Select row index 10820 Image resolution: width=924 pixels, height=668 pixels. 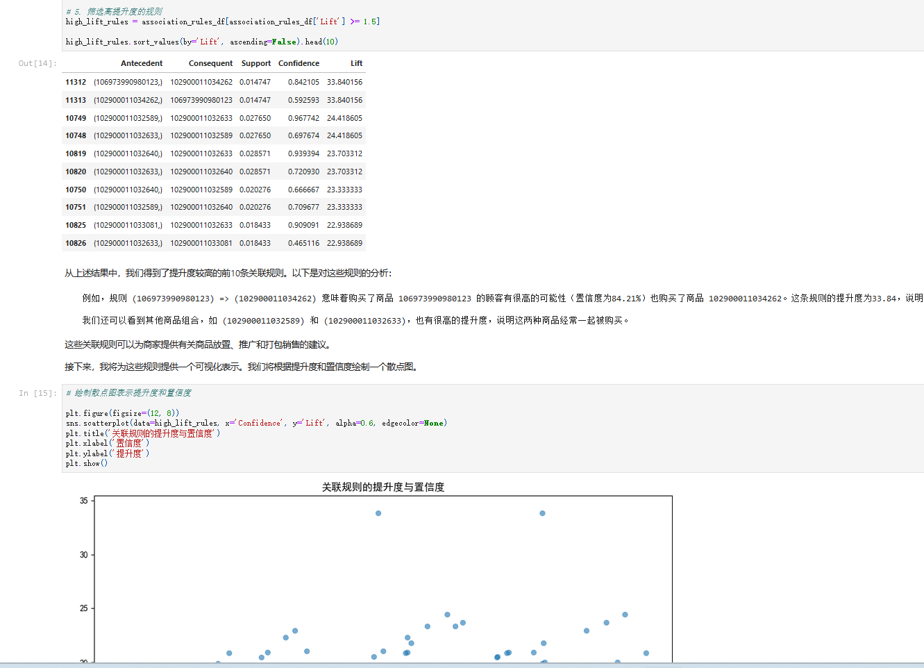point(76,172)
